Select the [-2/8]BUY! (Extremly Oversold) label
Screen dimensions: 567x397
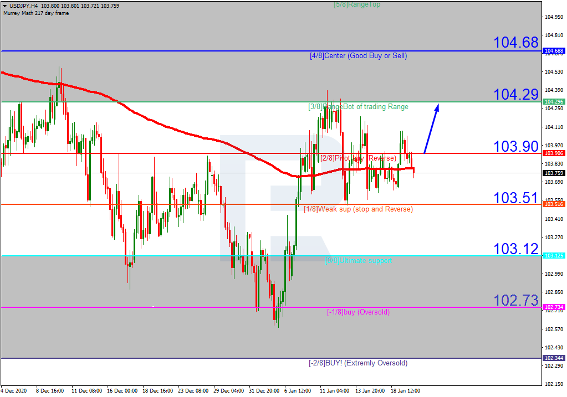click(x=358, y=363)
